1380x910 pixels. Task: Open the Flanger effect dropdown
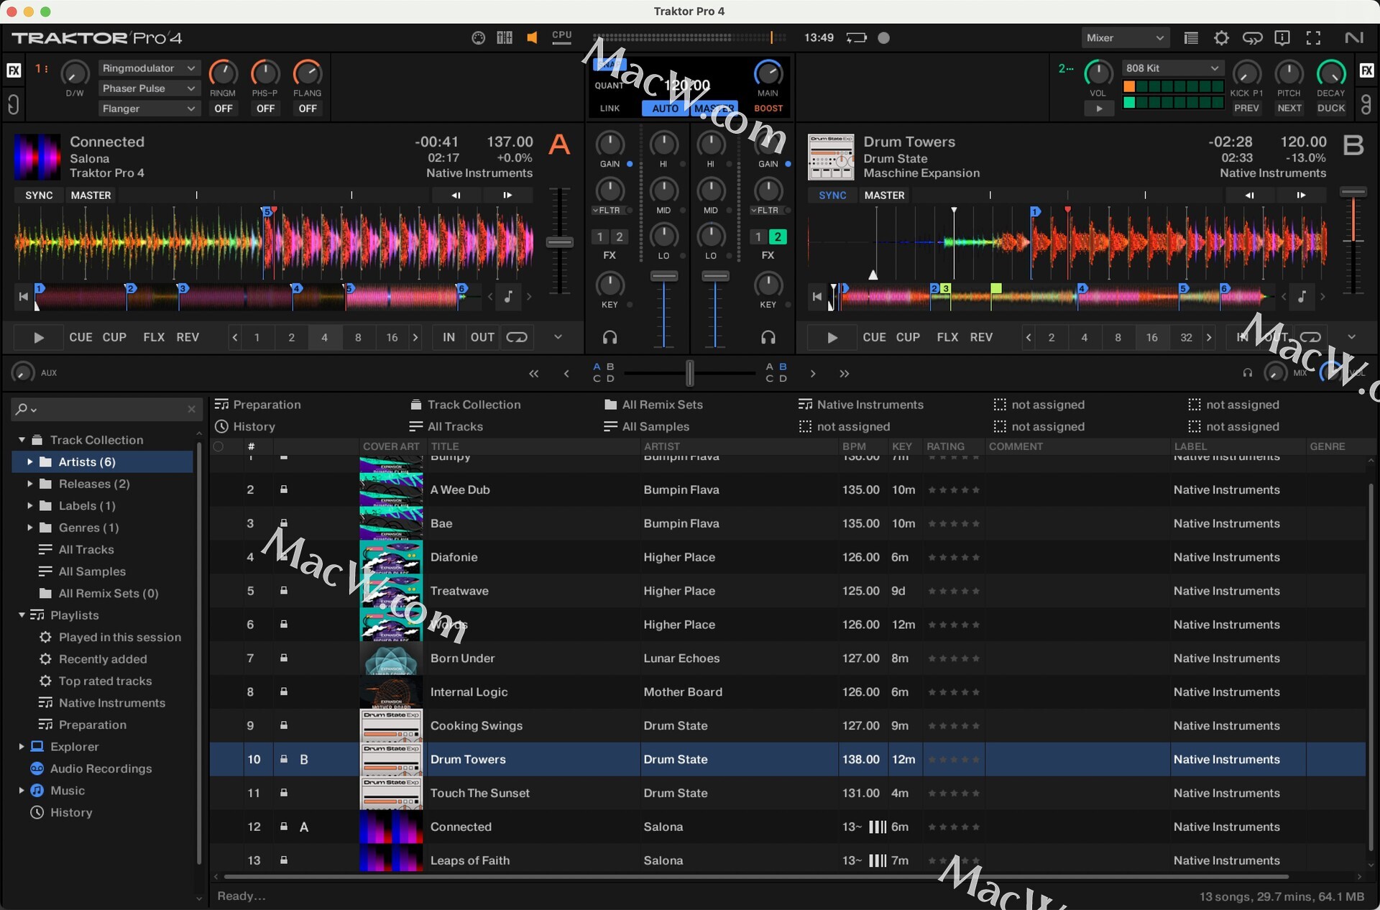148,109
